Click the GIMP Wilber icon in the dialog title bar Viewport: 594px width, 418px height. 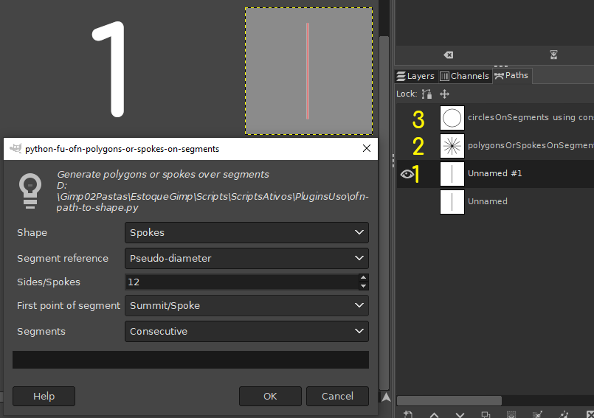point(15,148)
